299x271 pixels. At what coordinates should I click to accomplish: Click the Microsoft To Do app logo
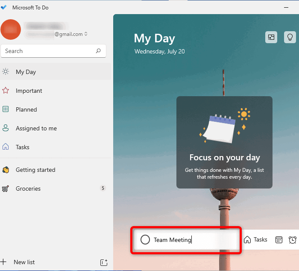coord(3,7)
